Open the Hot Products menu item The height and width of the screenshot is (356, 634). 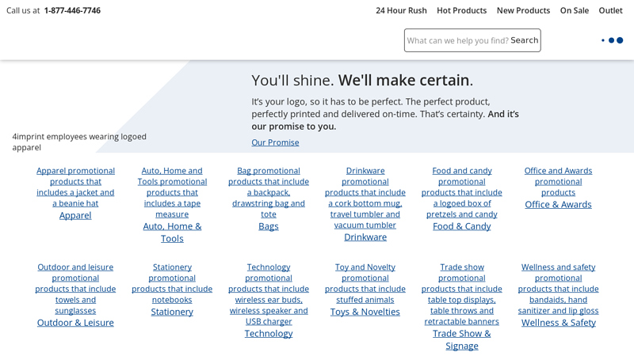coord(461,10)
